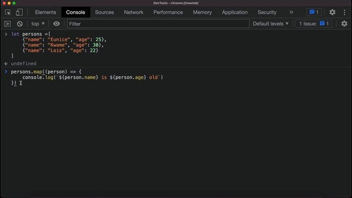Click the console.log template string line
The height and width of the screenshot is (198, 352).
(92, 77)
